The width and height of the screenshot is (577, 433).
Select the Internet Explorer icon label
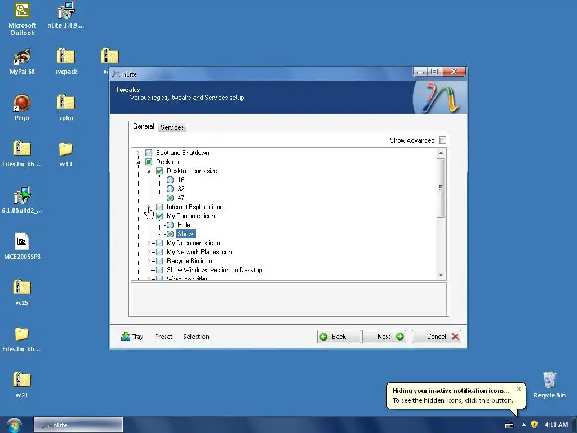click(x=194, y=207)
